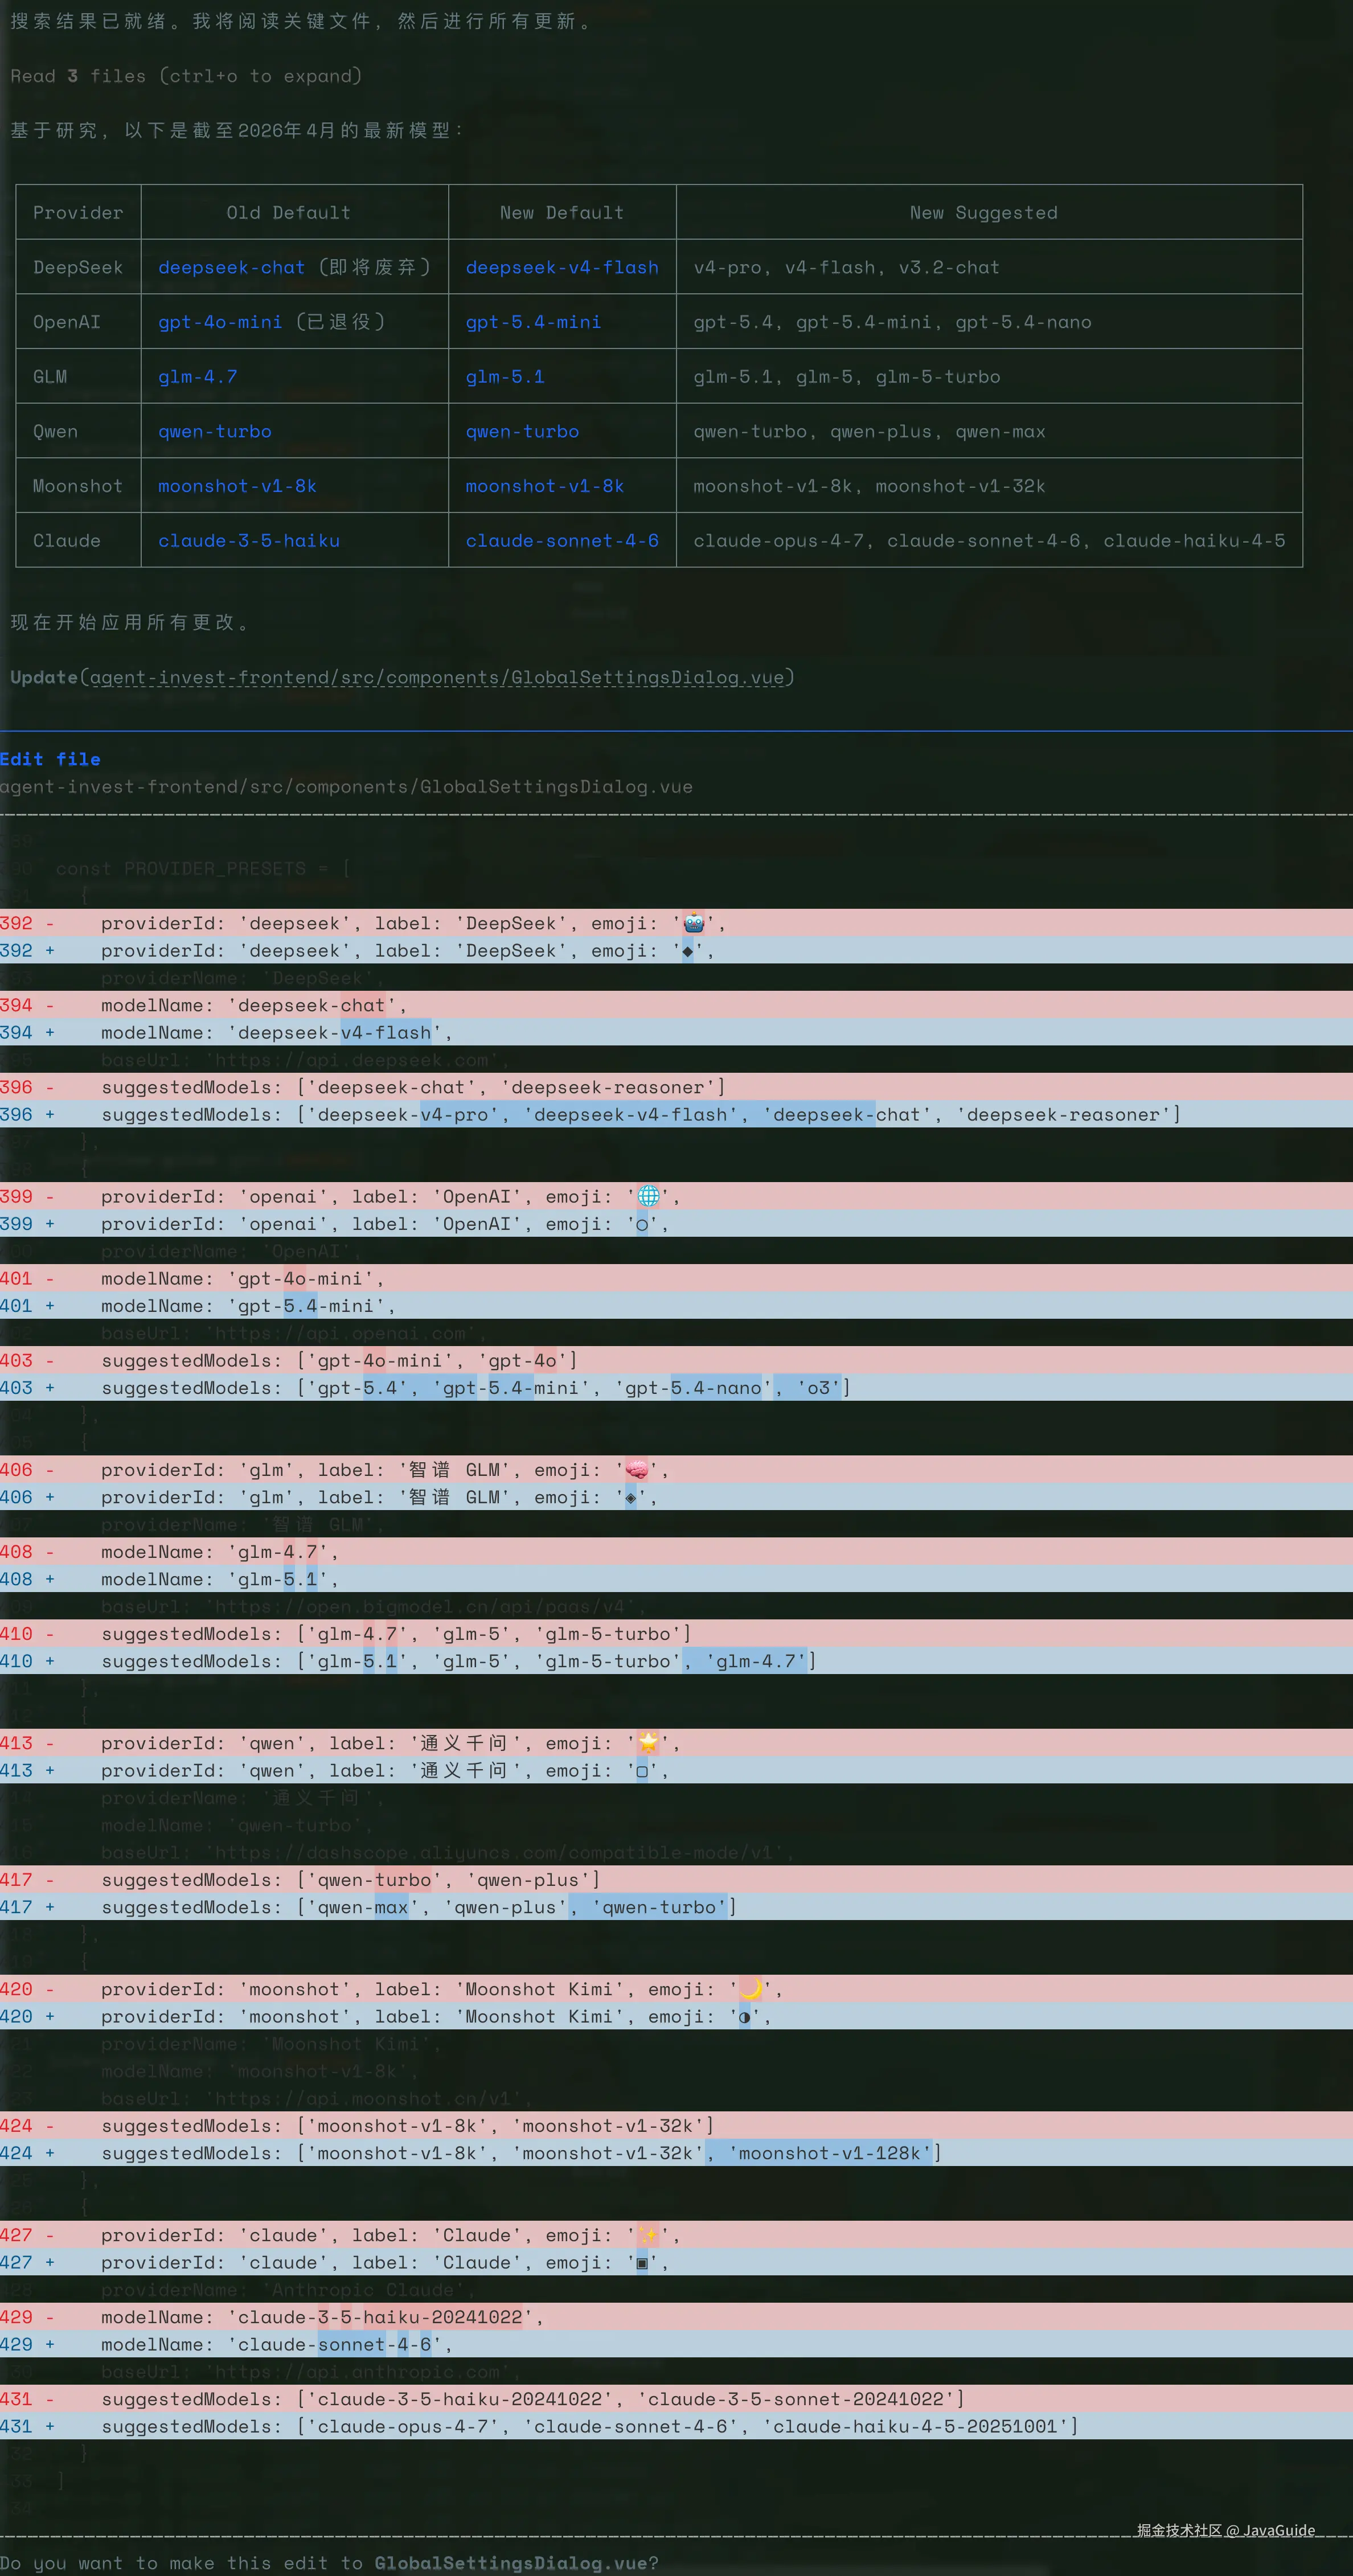
Task: Click the claude-sonnet-4-6 link in the New Default column
Action: (x=561, y=541)
